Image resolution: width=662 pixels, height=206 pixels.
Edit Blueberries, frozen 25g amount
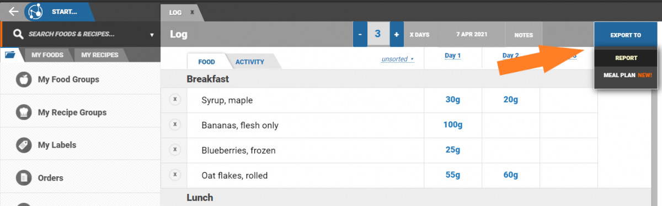coord(452,150)
